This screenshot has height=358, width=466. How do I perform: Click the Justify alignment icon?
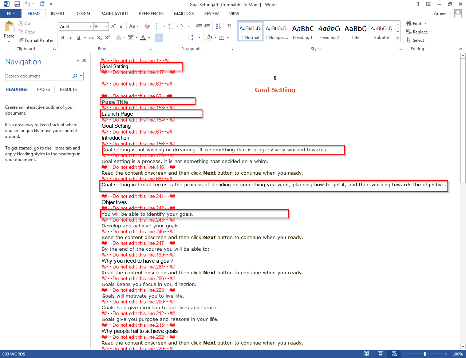click(183, 37)
